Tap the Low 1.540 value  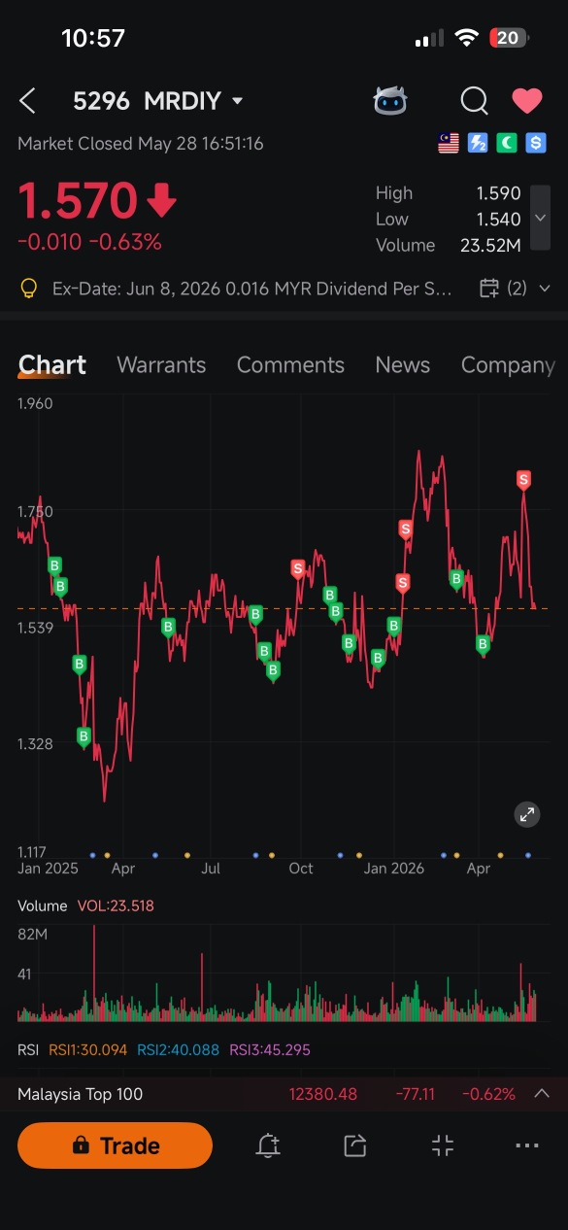tap(498, 219)
